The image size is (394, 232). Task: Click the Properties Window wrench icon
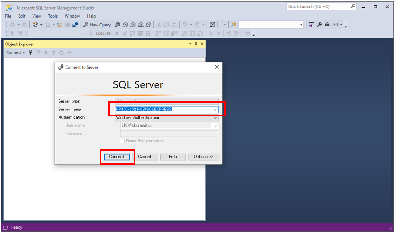[x=319, y=25]
